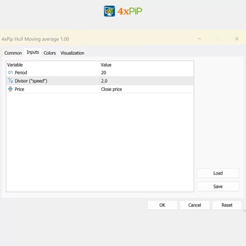
Task: Minimize the dialog window
Action: tap(199, 39)
